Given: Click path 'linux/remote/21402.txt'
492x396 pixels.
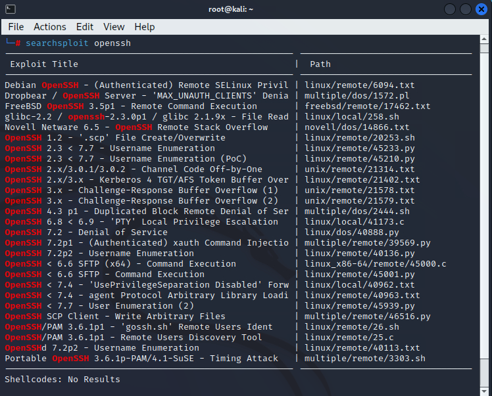Looking at the screenshot, I should 362,179.
